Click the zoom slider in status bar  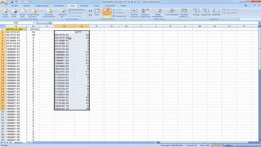pyautogui.click(x=247, y=145)
